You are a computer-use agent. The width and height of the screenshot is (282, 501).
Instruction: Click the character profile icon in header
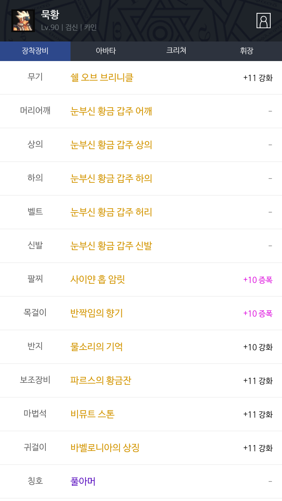click(x=264, y=21)
